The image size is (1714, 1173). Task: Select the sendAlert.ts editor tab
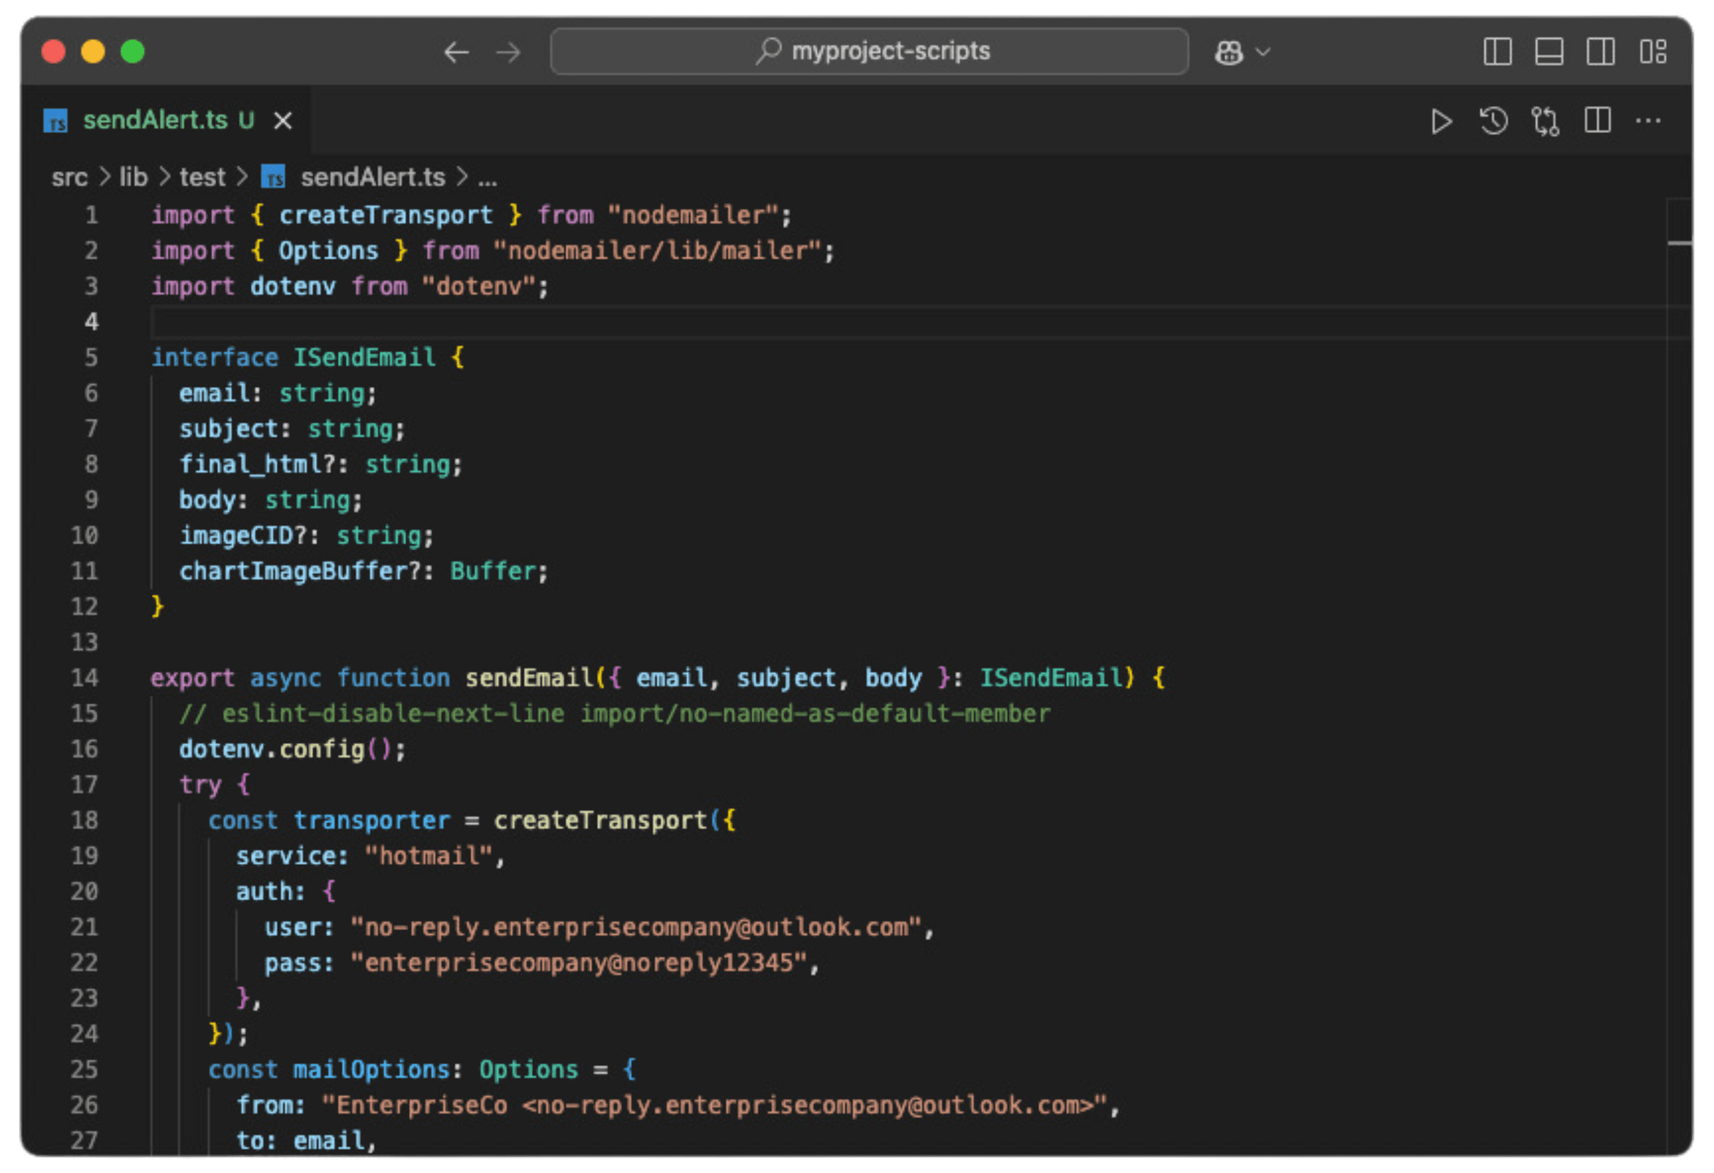click(166, 120)
